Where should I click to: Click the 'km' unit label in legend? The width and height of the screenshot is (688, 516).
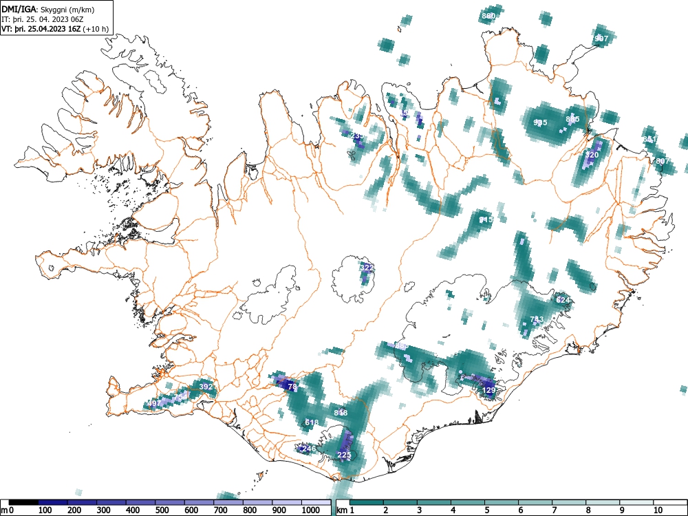point(342,510)
